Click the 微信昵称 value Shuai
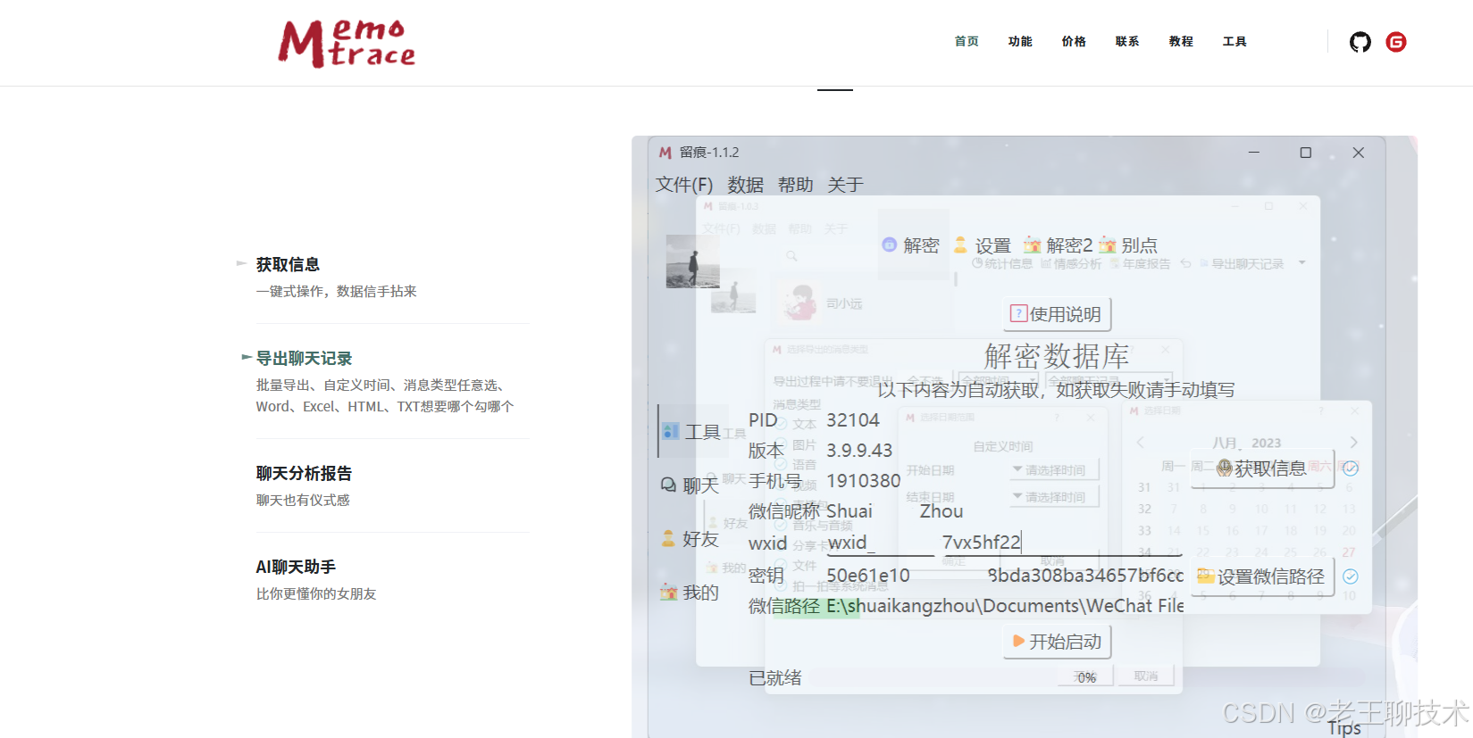Image resolution: width=1473 pixels, height=738 pixels. 849,511
